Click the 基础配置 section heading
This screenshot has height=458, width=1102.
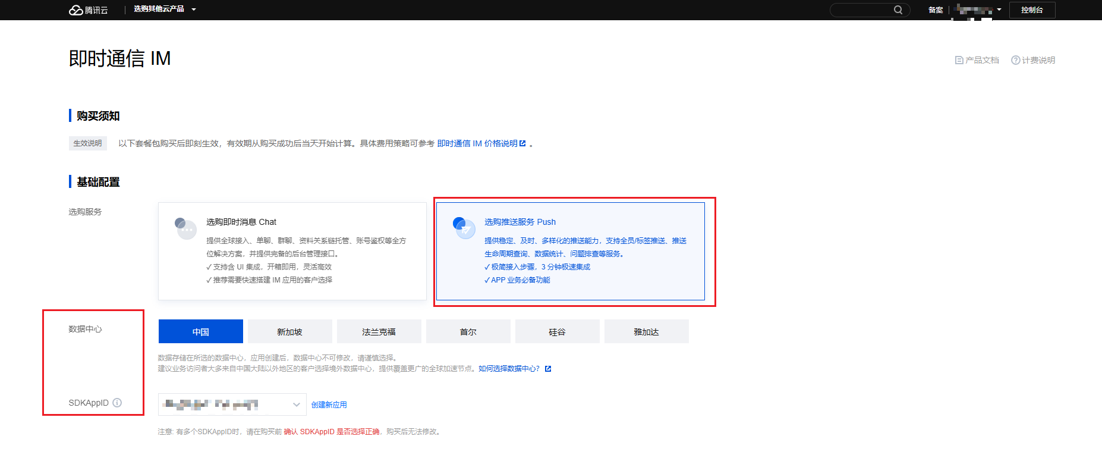[98, 182]
